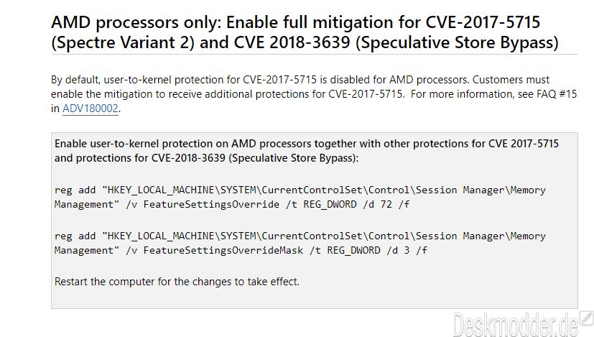Click the first 'reg add' command word
This screenshot has width=594, height=337.
point(75,190)
